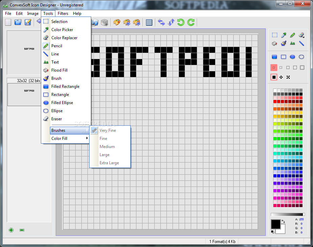
Task: Click the New icon in toolbar
Action: coord(8,22)
